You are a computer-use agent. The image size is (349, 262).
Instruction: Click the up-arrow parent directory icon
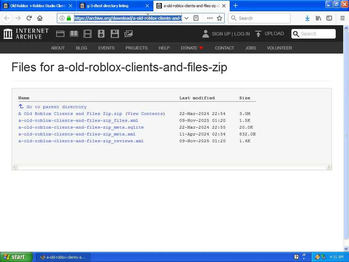coord(21,106)
